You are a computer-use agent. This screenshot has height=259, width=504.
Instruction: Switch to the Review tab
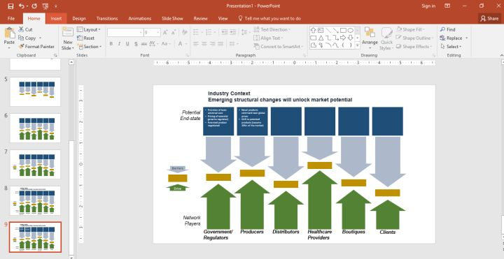tap(201, 19)
